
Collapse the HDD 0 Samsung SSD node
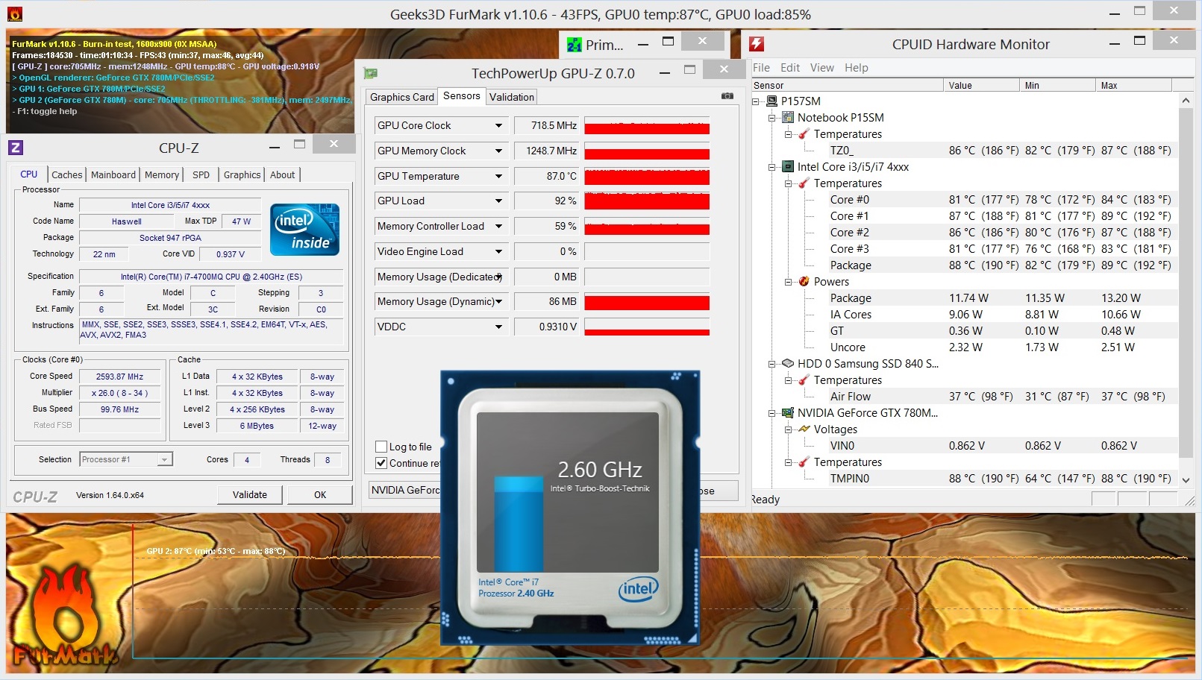pyautogui.click(x=772, y=364)
